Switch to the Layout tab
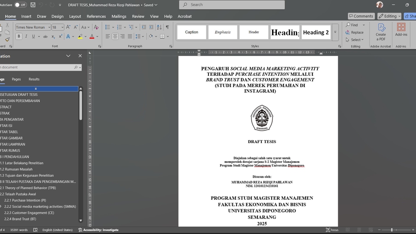 75,16
